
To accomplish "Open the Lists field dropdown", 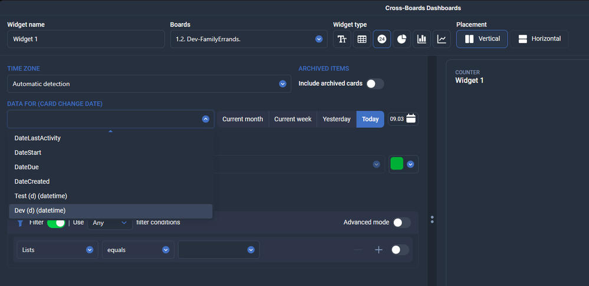I will click(57, 250).
